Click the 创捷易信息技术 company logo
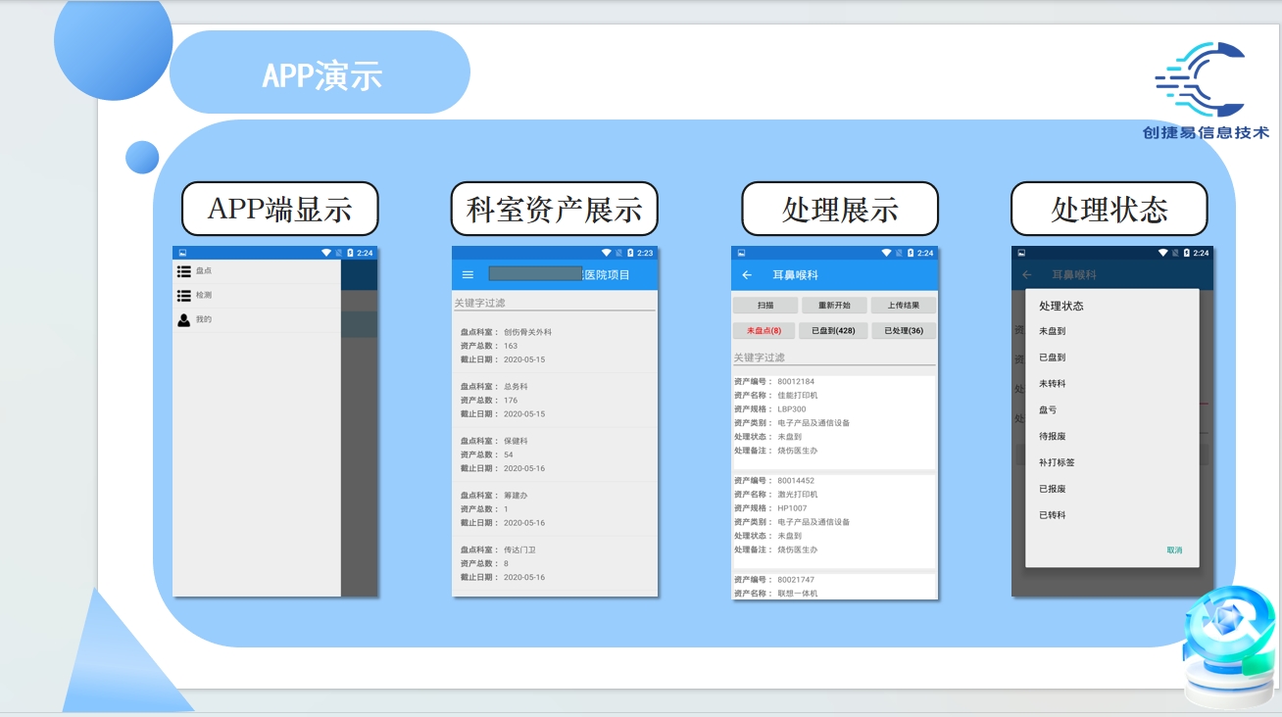 [x=1205, y=89]
